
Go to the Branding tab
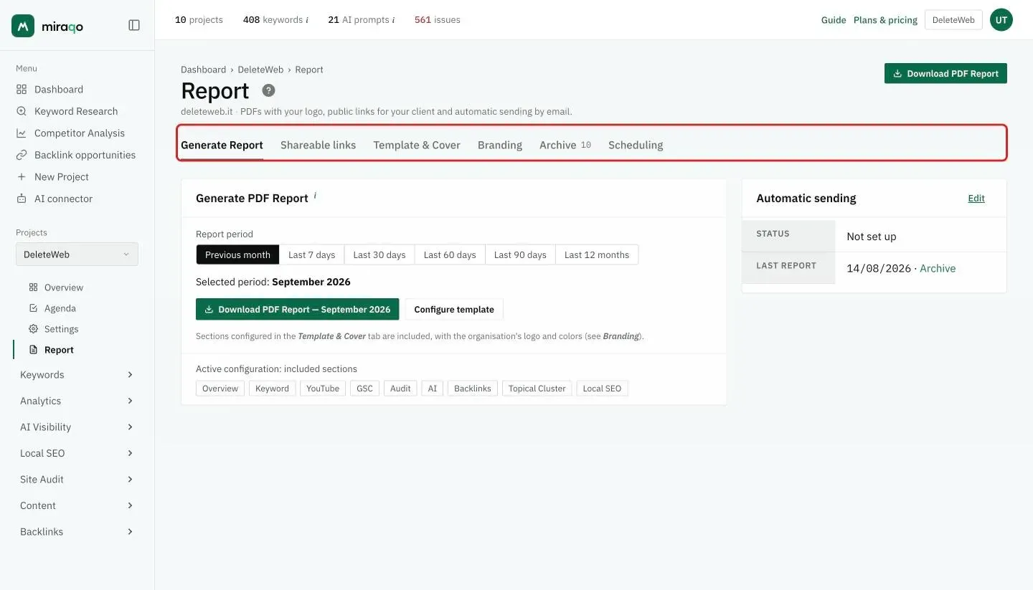click(500, 145)
